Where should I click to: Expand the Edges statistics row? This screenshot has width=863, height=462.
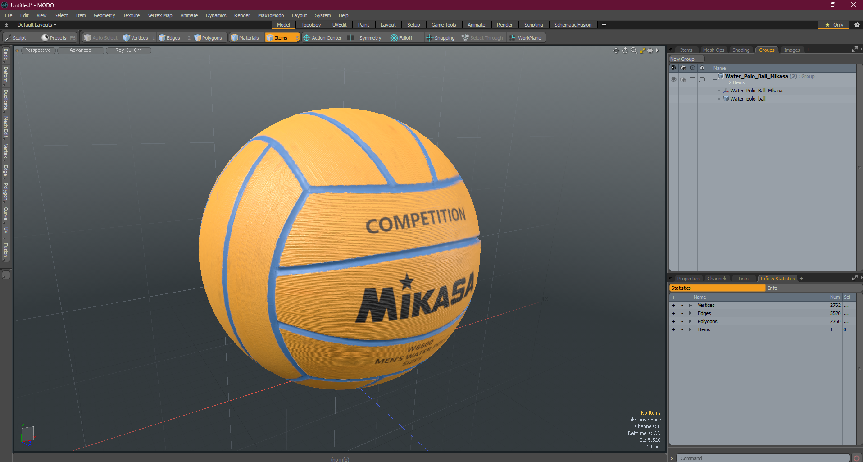tap(690, 313)
